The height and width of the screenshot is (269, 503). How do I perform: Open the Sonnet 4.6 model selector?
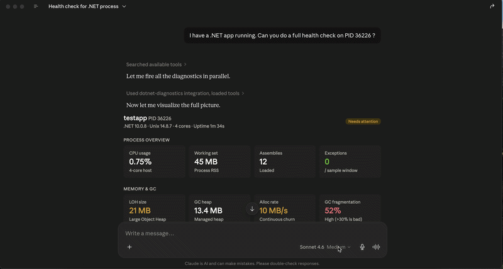(325, 247)
